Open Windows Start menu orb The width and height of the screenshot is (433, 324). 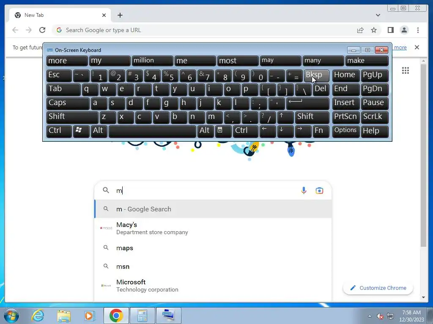pos(11,316)
